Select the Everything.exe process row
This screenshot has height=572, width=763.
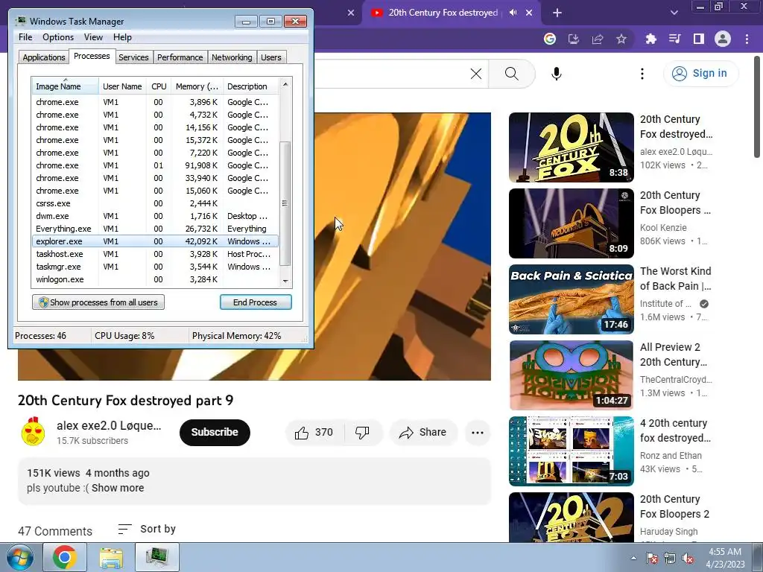tap(155, 229)
